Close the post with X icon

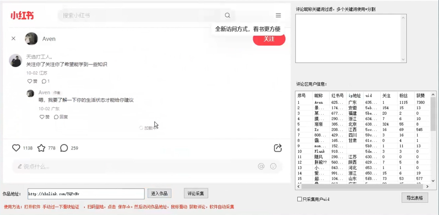tap(13, 39)
